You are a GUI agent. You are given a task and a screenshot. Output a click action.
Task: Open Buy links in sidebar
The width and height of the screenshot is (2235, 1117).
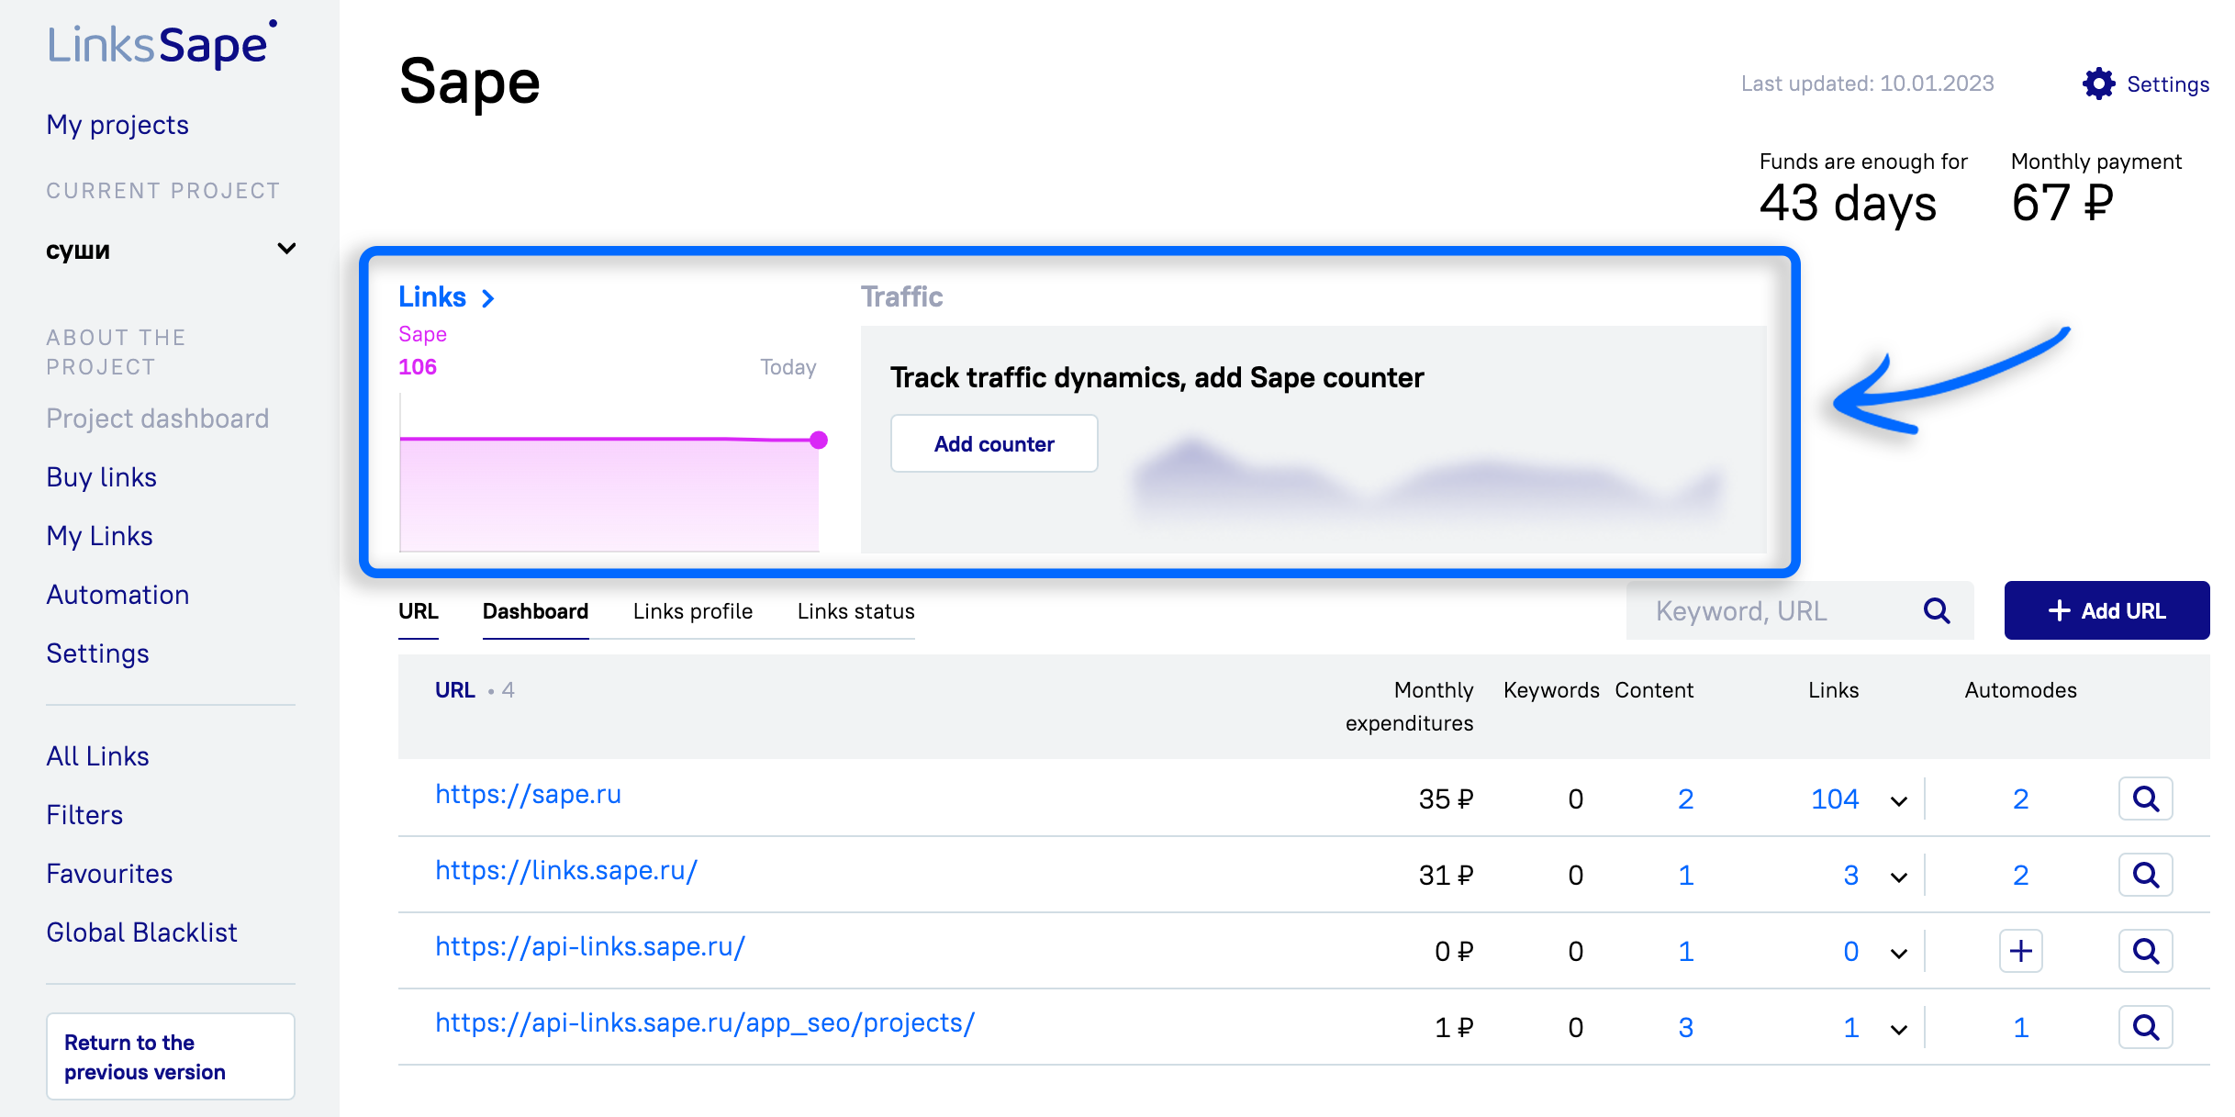point(102,477)
